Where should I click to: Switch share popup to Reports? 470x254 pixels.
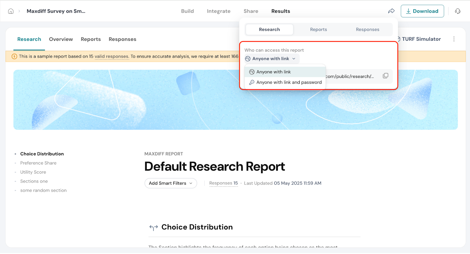tap(318, 30)
